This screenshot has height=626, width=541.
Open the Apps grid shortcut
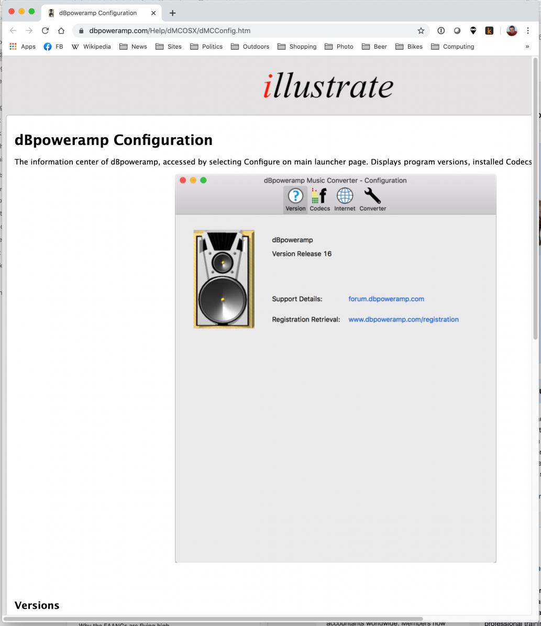point(23,47)
